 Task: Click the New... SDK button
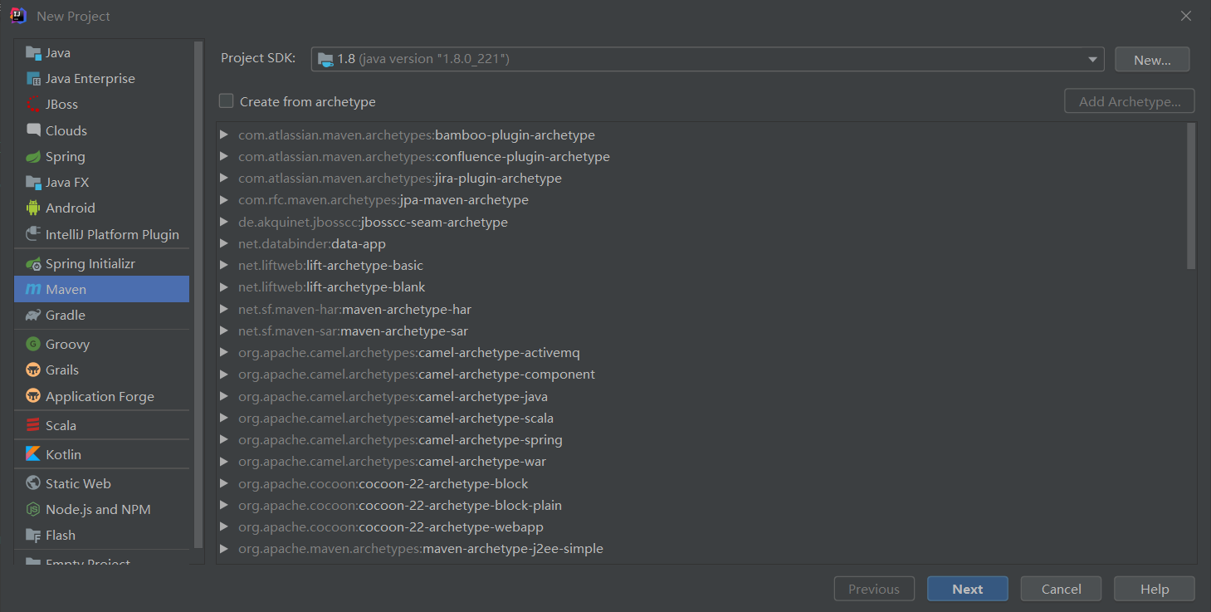(x=1152, y=60)
